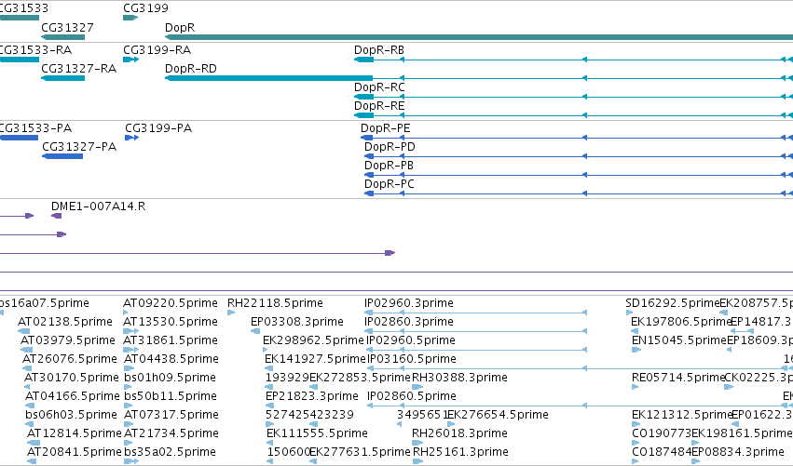793x466 pixels.
Task: Select the CG31327 gene feature
Action: point(62,37)
